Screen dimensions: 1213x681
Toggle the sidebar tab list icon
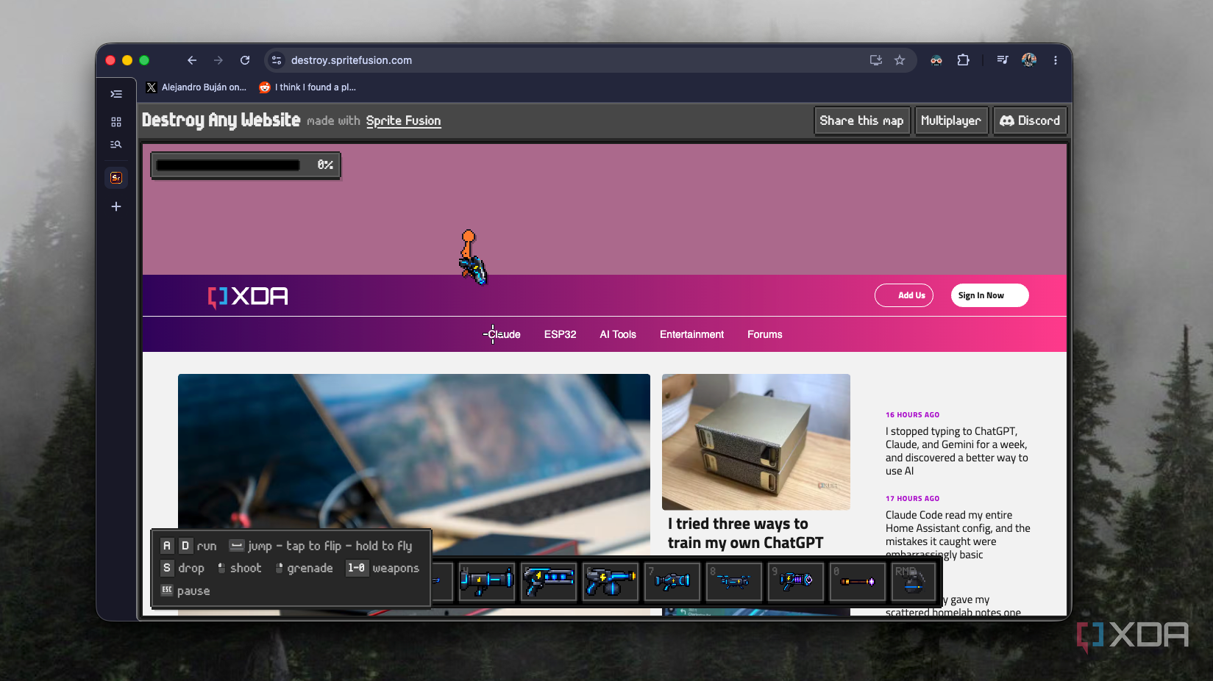coord(116,94)
